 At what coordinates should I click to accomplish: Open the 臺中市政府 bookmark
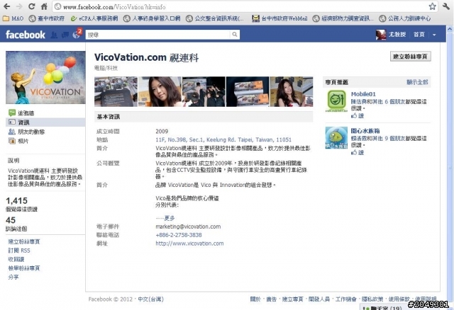(x=47, y=18)
